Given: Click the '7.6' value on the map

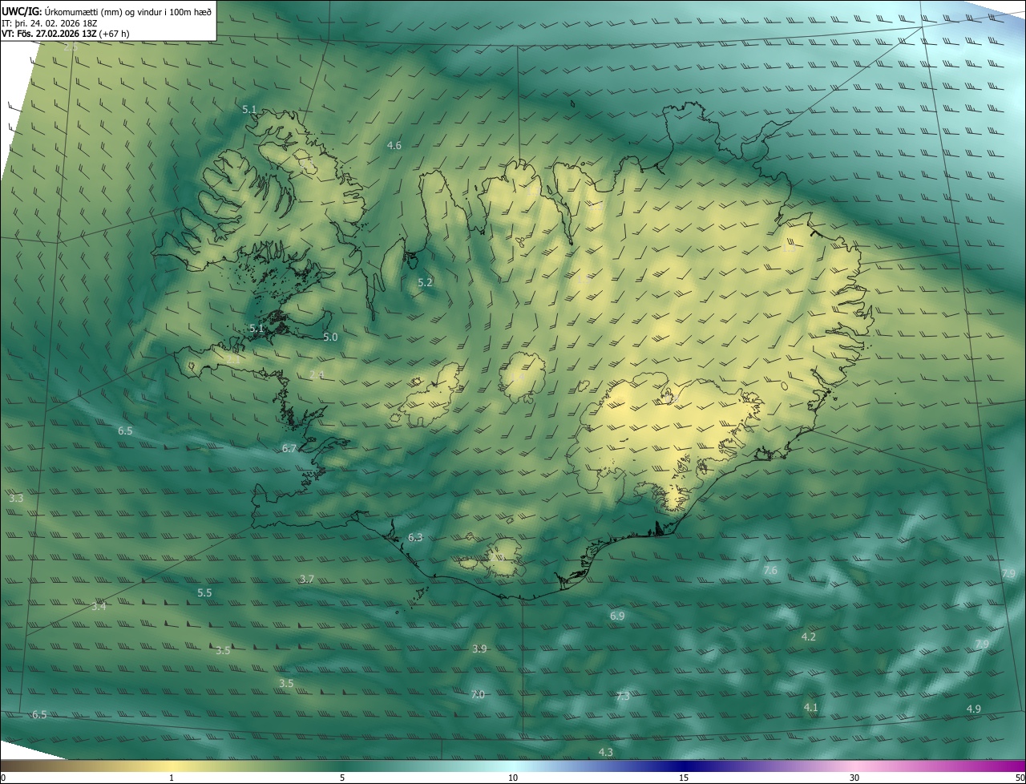Looking at the screenshot, I should tap(770, 570).
